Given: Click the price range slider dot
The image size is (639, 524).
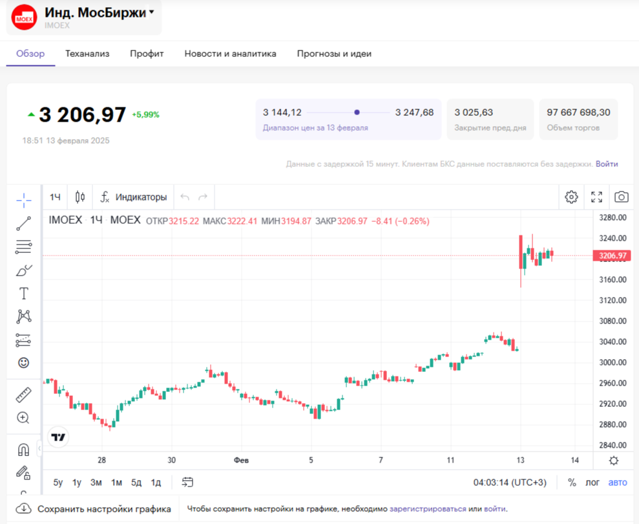Looking at the screenshot, I should pos(357,112).
